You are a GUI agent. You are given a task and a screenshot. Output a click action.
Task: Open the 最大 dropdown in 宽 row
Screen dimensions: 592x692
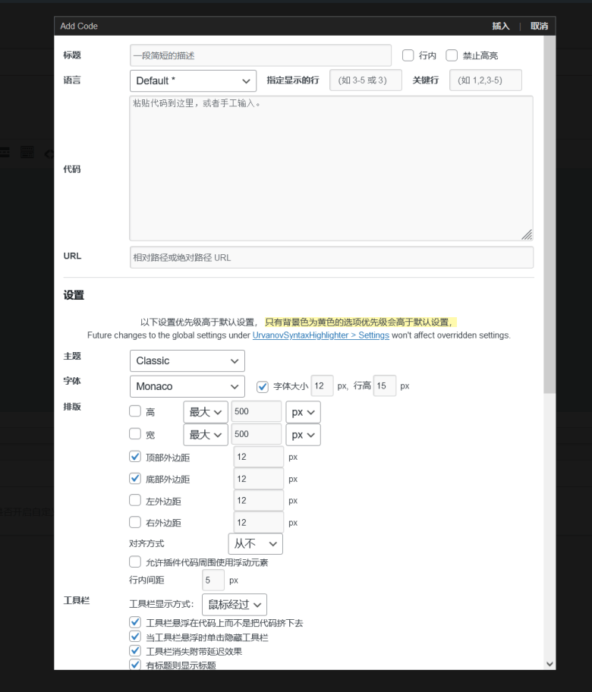(205, 435)
